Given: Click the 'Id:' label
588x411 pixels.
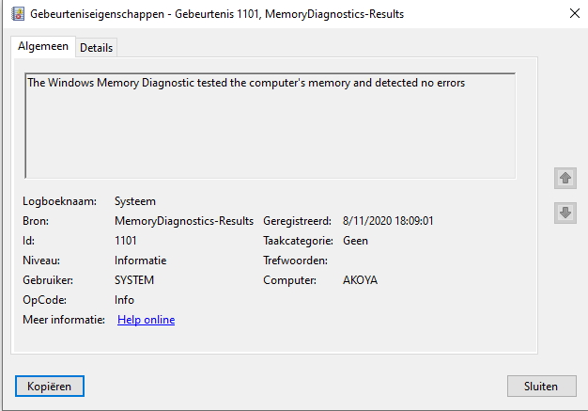Looking at the screenshot, I should point(28,241).
